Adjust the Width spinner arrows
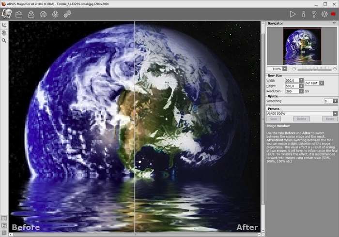 [301, 80]
